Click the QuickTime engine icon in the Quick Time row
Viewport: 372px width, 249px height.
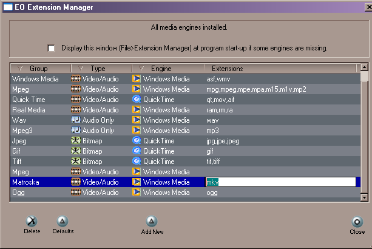point(137,99)
